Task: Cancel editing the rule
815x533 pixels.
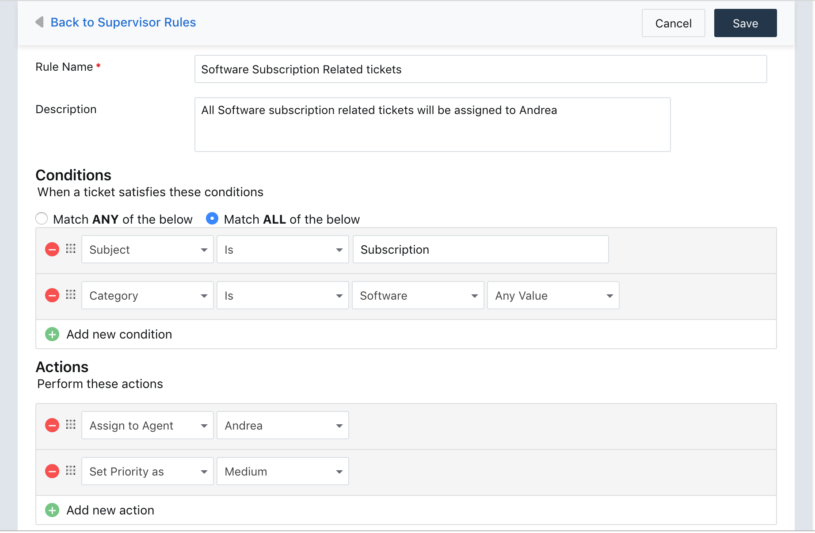Action: (673, 23)
